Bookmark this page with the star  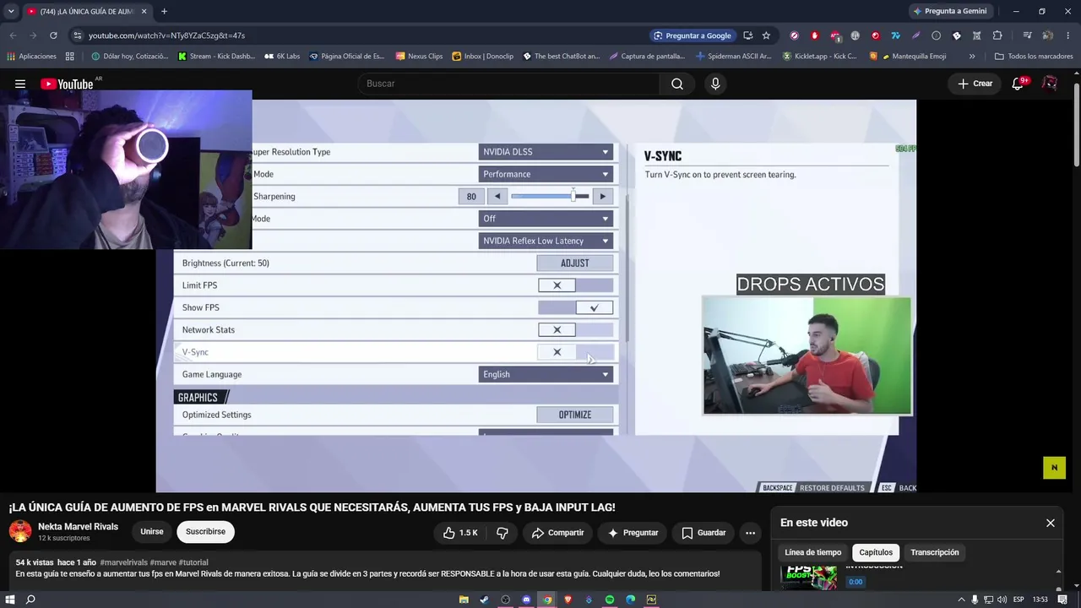766,35
